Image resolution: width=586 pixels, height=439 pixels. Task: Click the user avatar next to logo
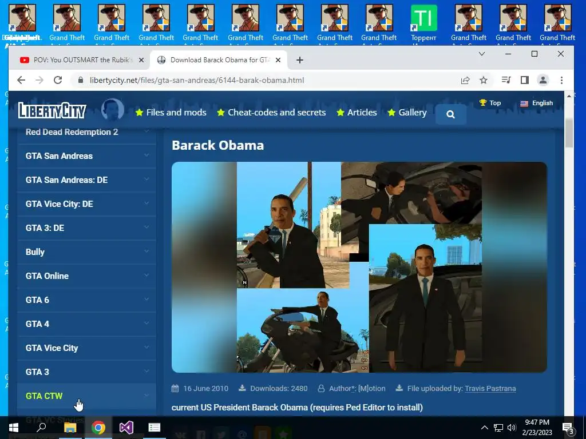(113, 109)
